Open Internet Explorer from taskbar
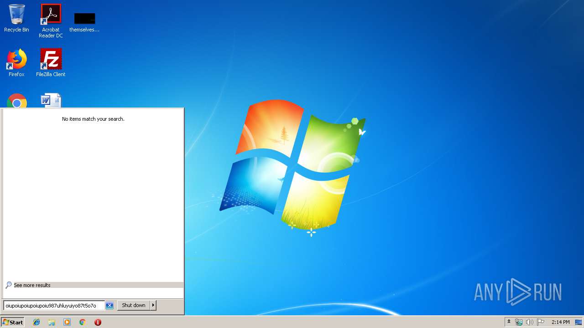Viewport: 584px width, 328px height. tap(36, 322)
